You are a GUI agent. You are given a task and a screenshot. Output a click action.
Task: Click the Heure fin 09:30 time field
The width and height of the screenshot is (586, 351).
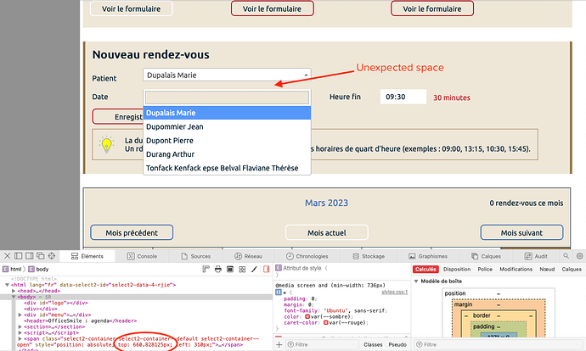click(x=403, y=97)
